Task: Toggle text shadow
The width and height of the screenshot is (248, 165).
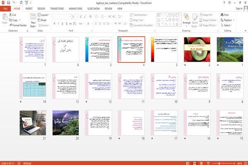Action: point(67,24)
